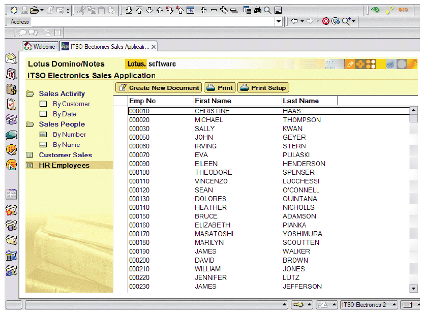The image size is (424, 314).
Task: Collapse the Sales Activity folder
Action: coord(30,94)
